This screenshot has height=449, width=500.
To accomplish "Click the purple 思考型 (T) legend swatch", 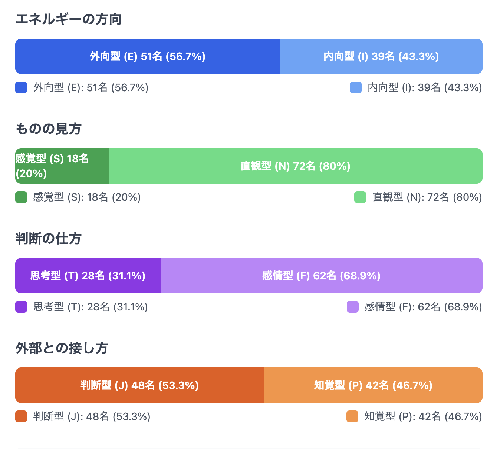I will pyautogui.click(x=21, y=307).
